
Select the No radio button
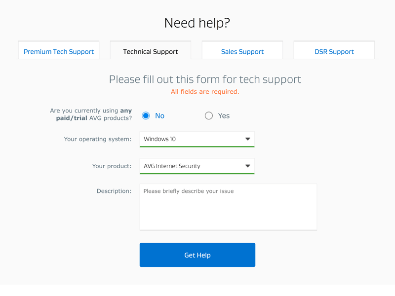pyautogui.click(x=146, y=116)
